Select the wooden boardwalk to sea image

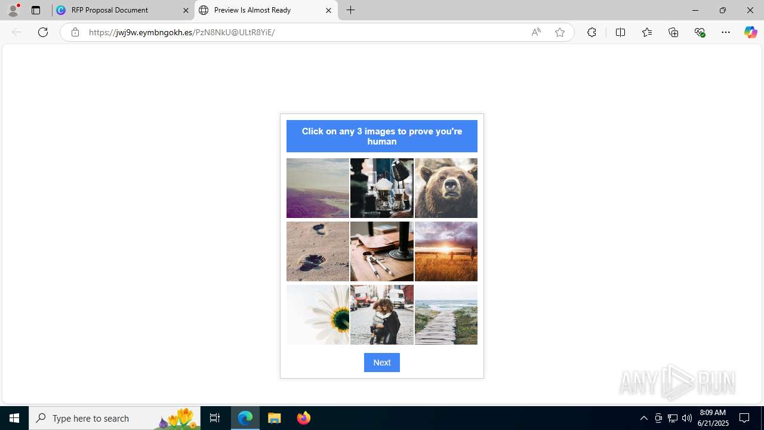click(446, 315)
